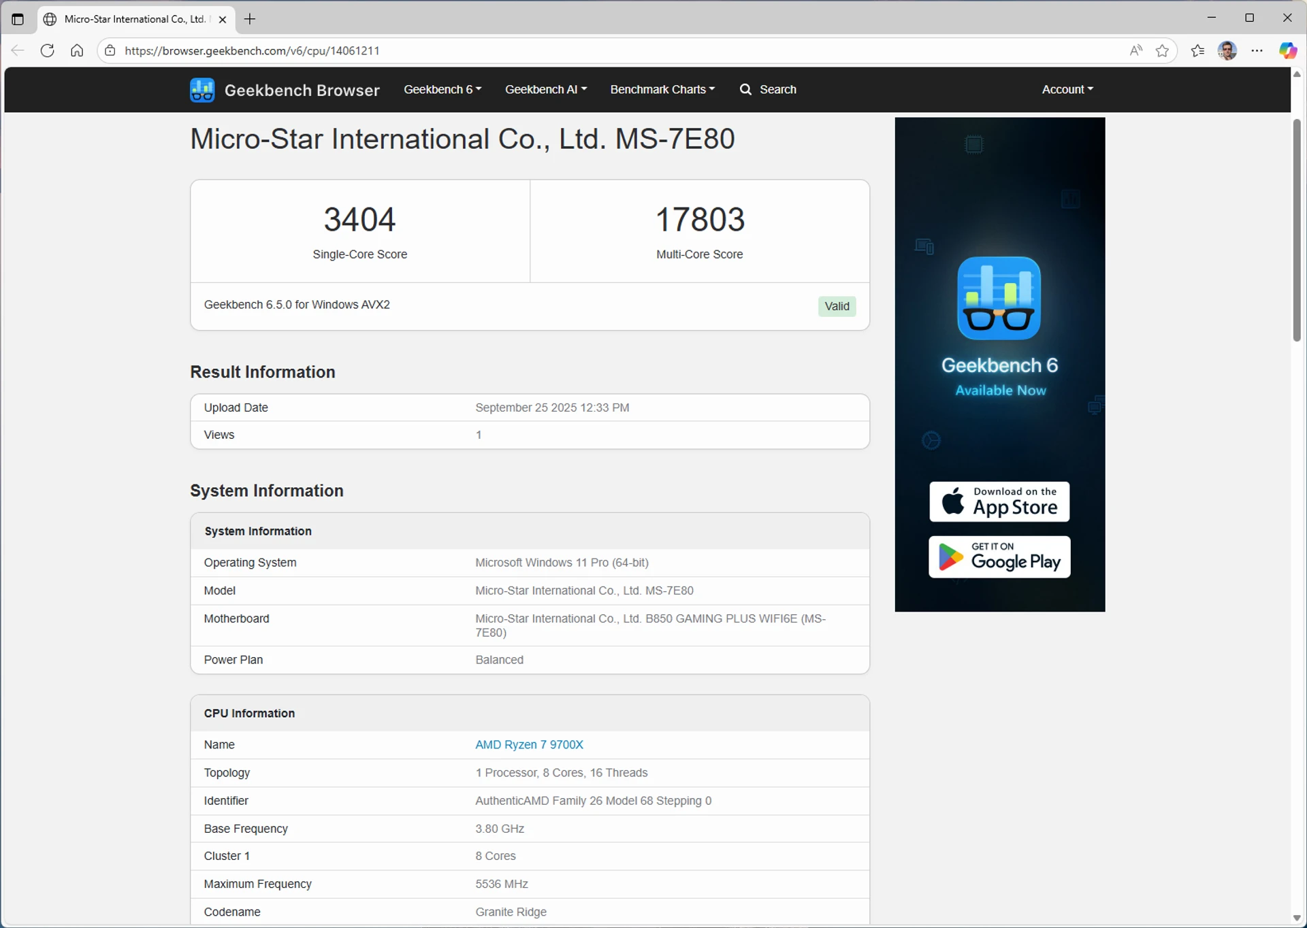Click the browser profile avatar

click(1227, 50)
